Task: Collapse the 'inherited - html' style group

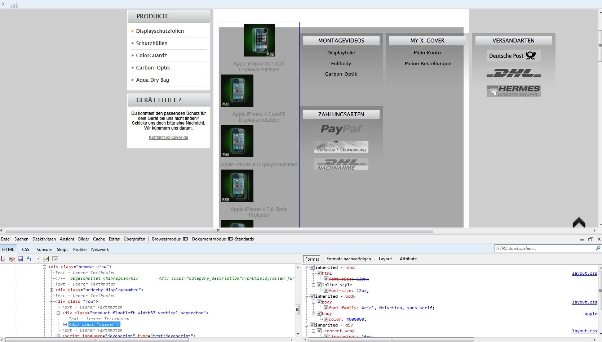Action: pyautogui.click(x=307, y=267)
